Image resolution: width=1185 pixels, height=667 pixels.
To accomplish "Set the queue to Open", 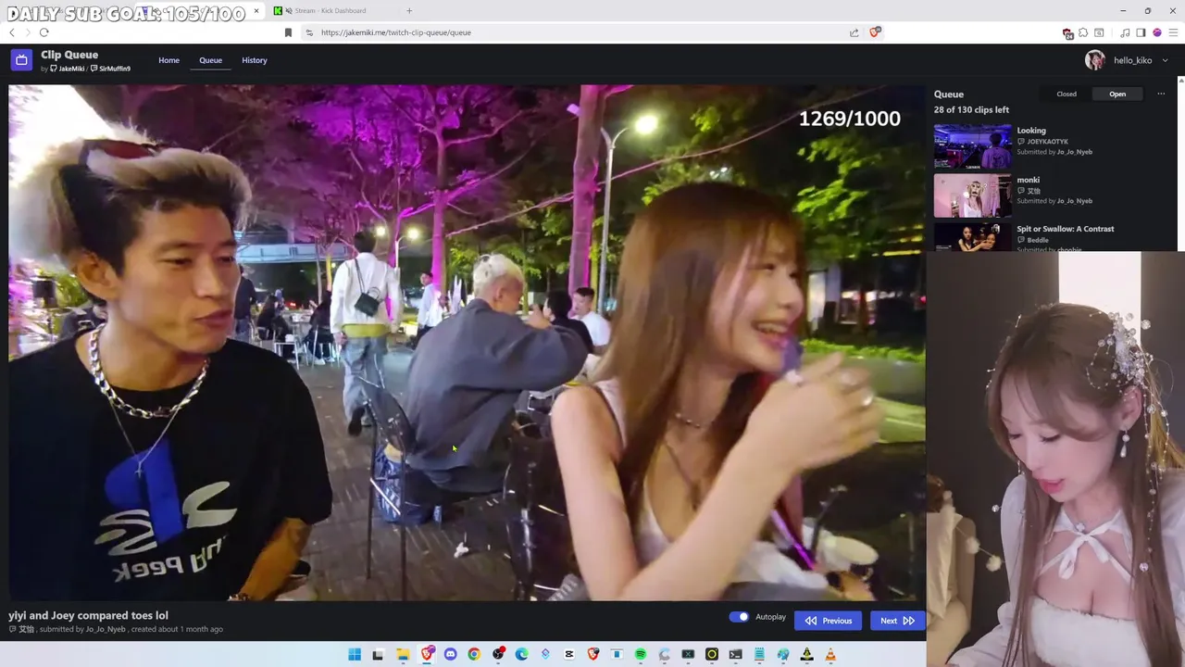I will coord(1117,94).
